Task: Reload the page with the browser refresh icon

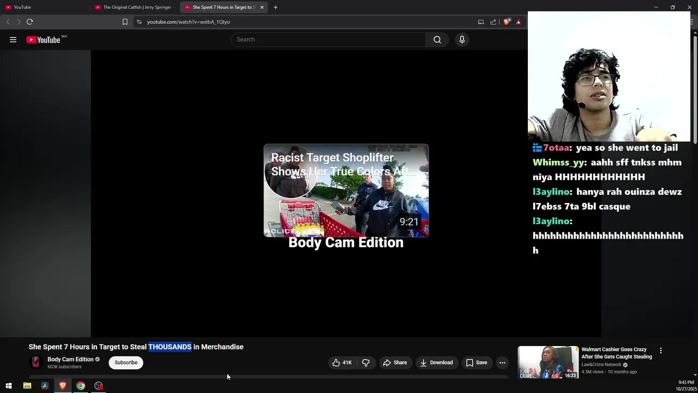Action: (29, 22)
